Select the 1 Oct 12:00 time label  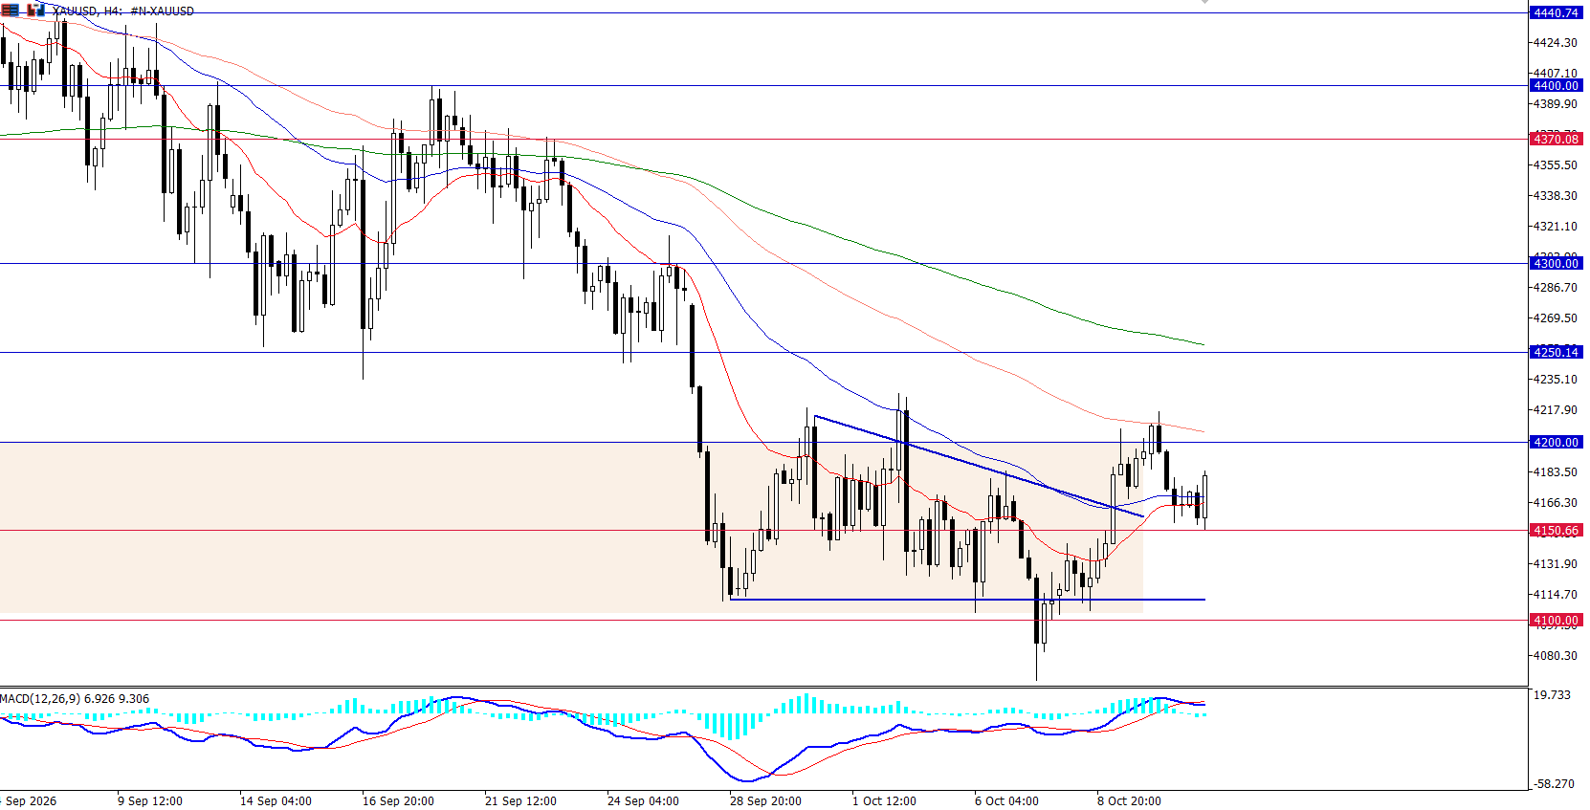[884, 801]
